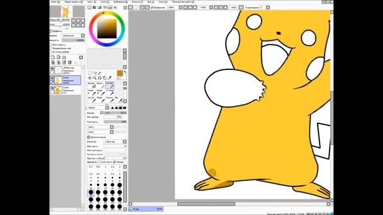Image resolution: width=383 pixels, height=215 pixels.
Task: Select the zoom magnifier tool
Action: 95,78
